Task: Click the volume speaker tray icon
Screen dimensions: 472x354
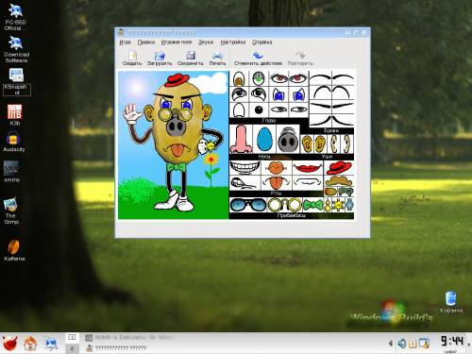Action: (401, 343)
